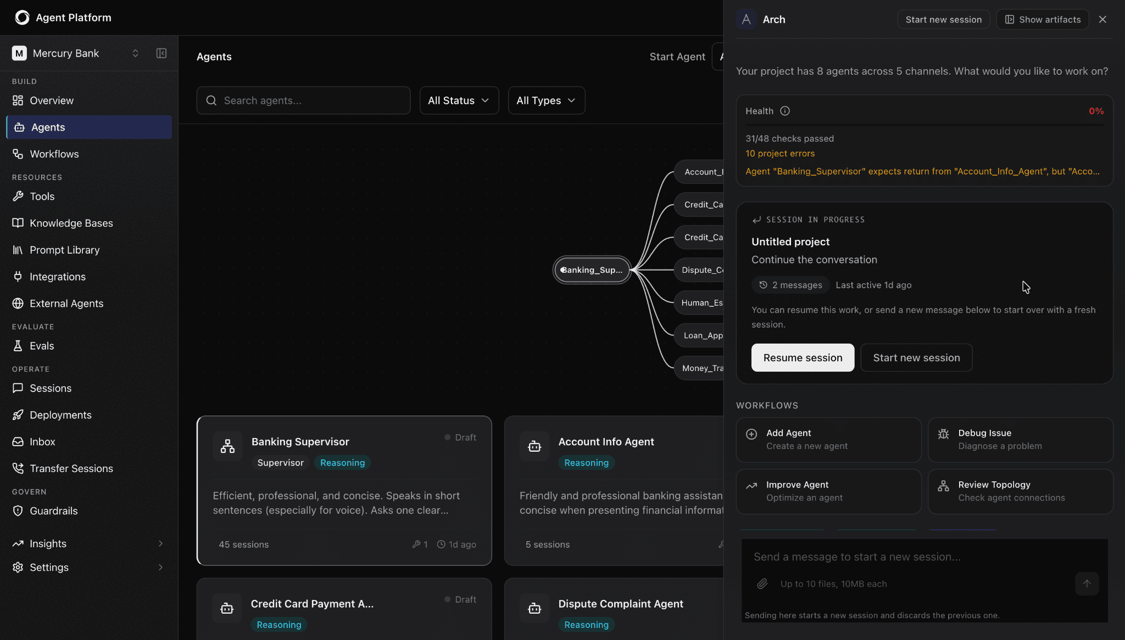Start the Improve Agent workflow

828,491
